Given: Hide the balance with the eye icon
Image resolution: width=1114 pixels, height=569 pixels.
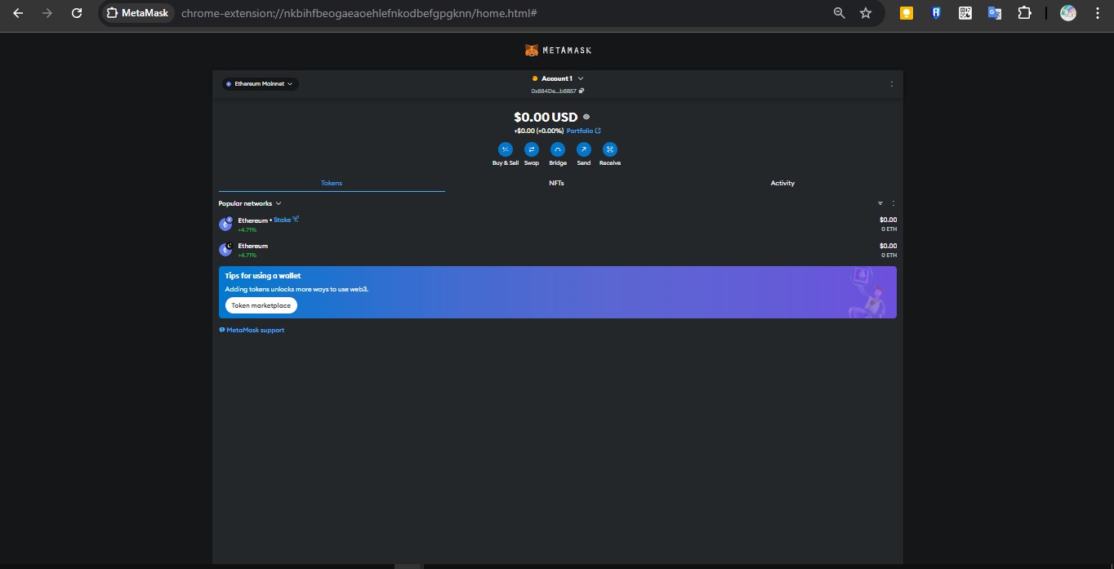Looking at the screenshot, I should click(x=586, y=117).
